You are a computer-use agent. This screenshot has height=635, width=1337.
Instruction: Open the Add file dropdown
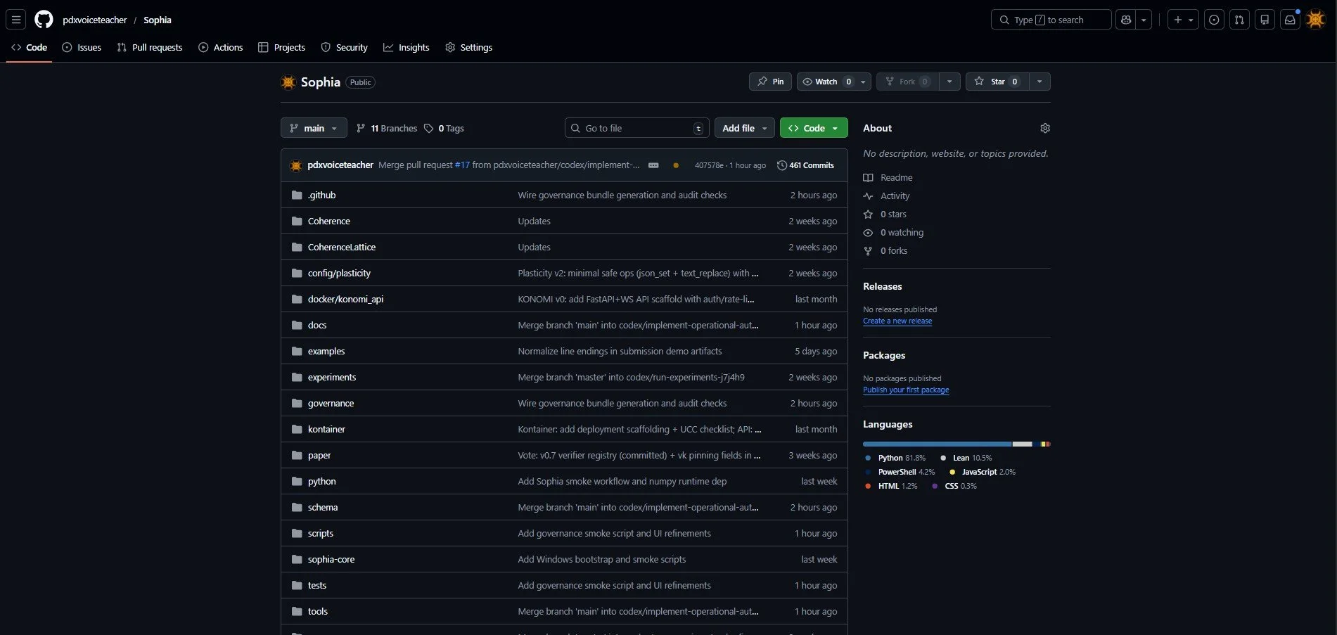[745, 128]
